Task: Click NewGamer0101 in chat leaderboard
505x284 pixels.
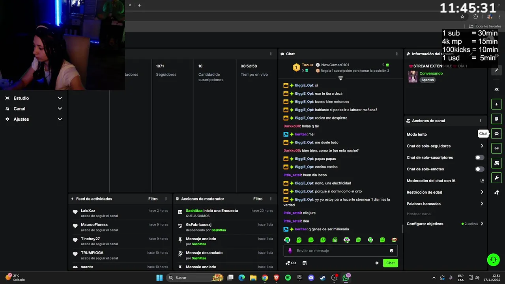Action: click(x=335, y=65)
